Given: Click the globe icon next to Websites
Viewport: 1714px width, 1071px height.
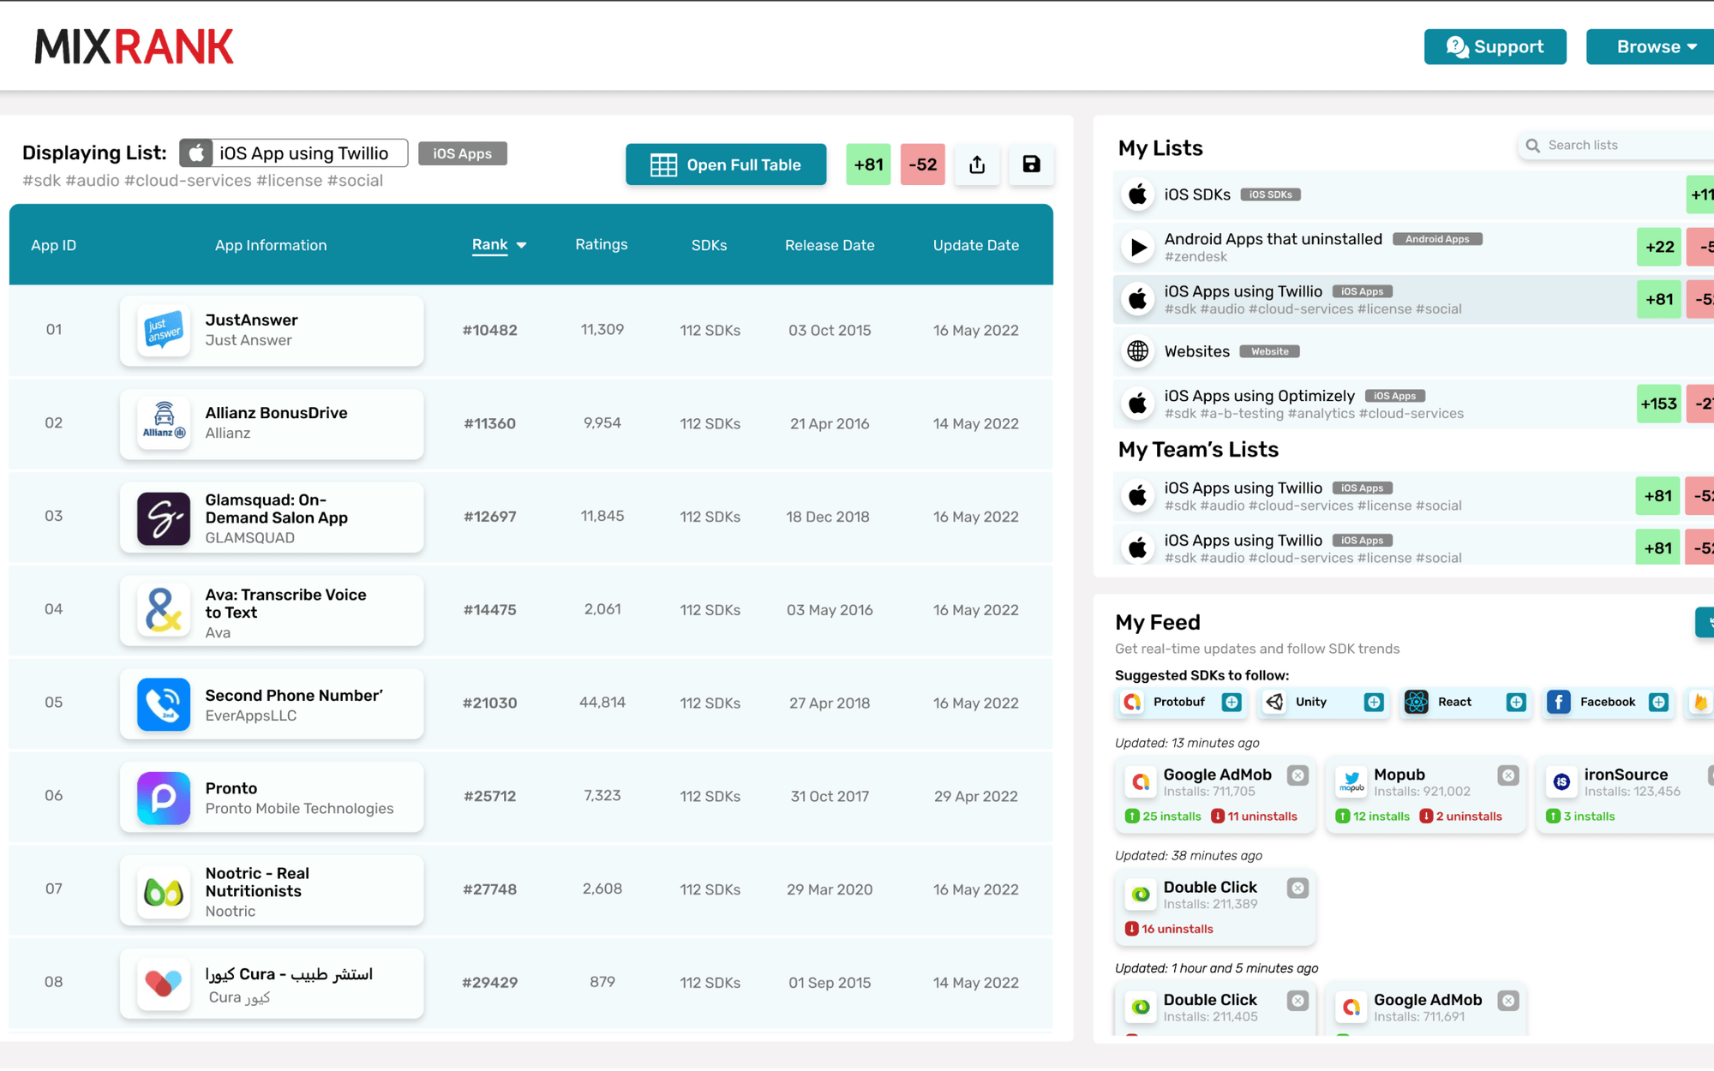Looking at the screenshot, I should coord(1137,351).
